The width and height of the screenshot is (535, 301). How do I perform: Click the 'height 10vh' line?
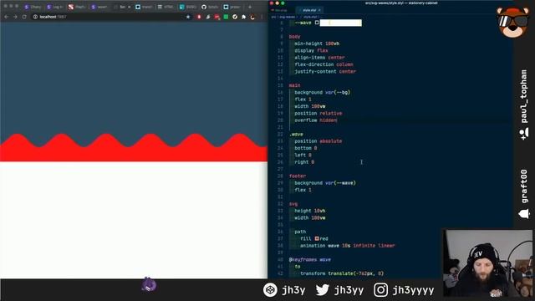(x=310, y=211)
